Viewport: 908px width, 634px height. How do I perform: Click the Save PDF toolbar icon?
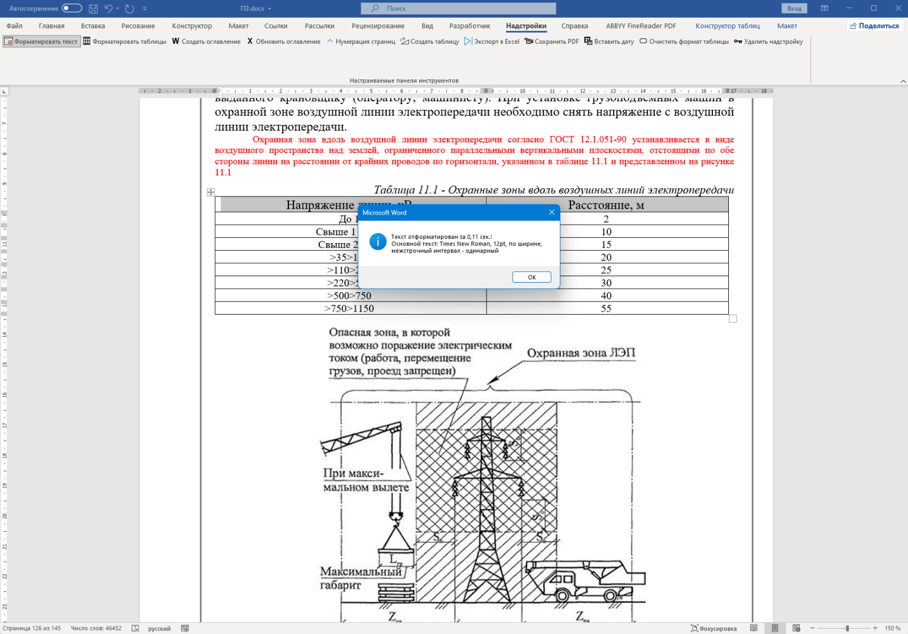529,41
